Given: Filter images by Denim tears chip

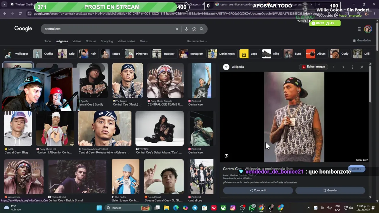Looking at the screenshot, I should [222, 54].
